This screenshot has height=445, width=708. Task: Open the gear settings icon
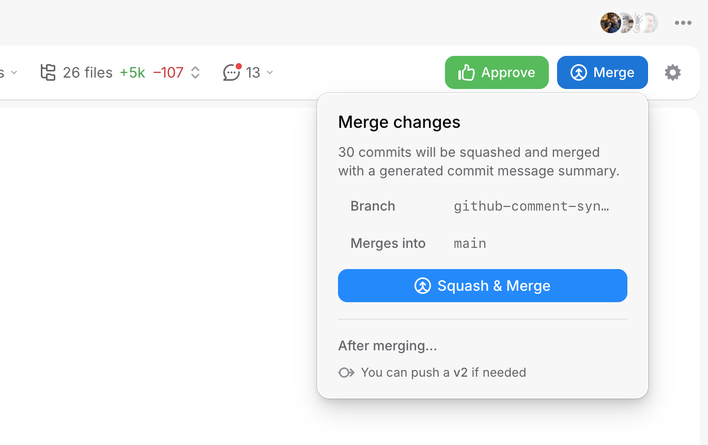672,72
